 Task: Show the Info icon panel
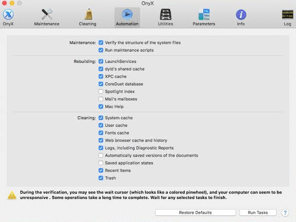(241, 14)
